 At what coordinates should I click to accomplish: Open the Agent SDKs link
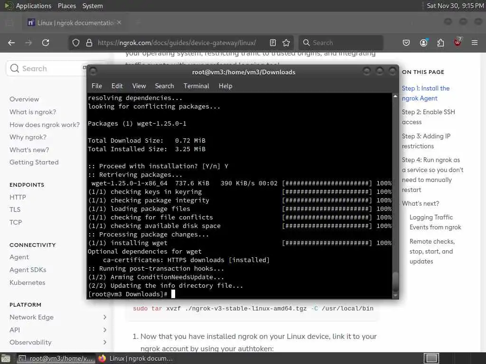(28, 270)
